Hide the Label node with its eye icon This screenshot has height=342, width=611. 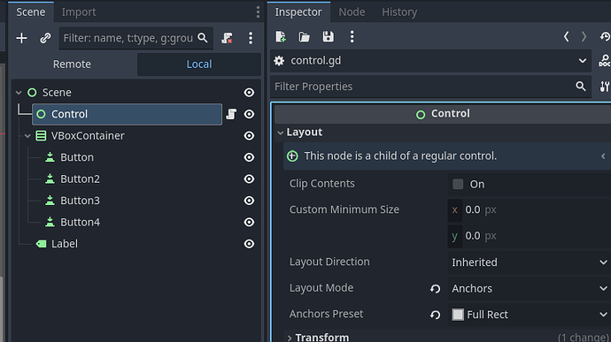coord(249,244)
